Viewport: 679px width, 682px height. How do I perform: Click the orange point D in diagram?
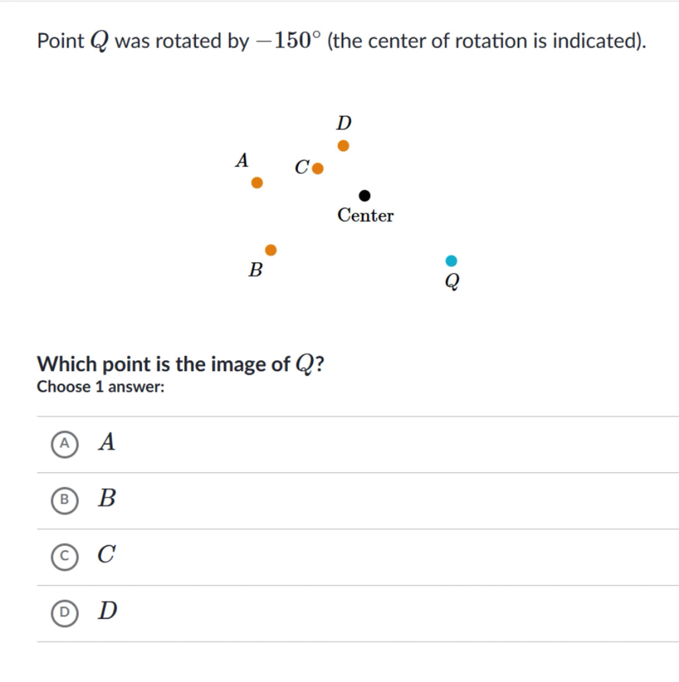click(343, 146)
